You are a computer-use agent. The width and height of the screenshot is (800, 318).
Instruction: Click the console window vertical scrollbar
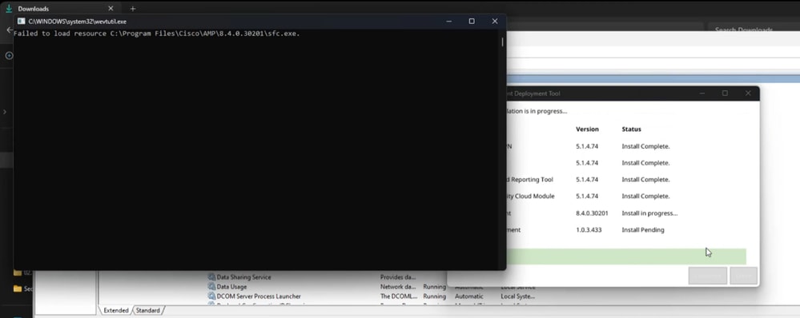[x=503, y=150]
